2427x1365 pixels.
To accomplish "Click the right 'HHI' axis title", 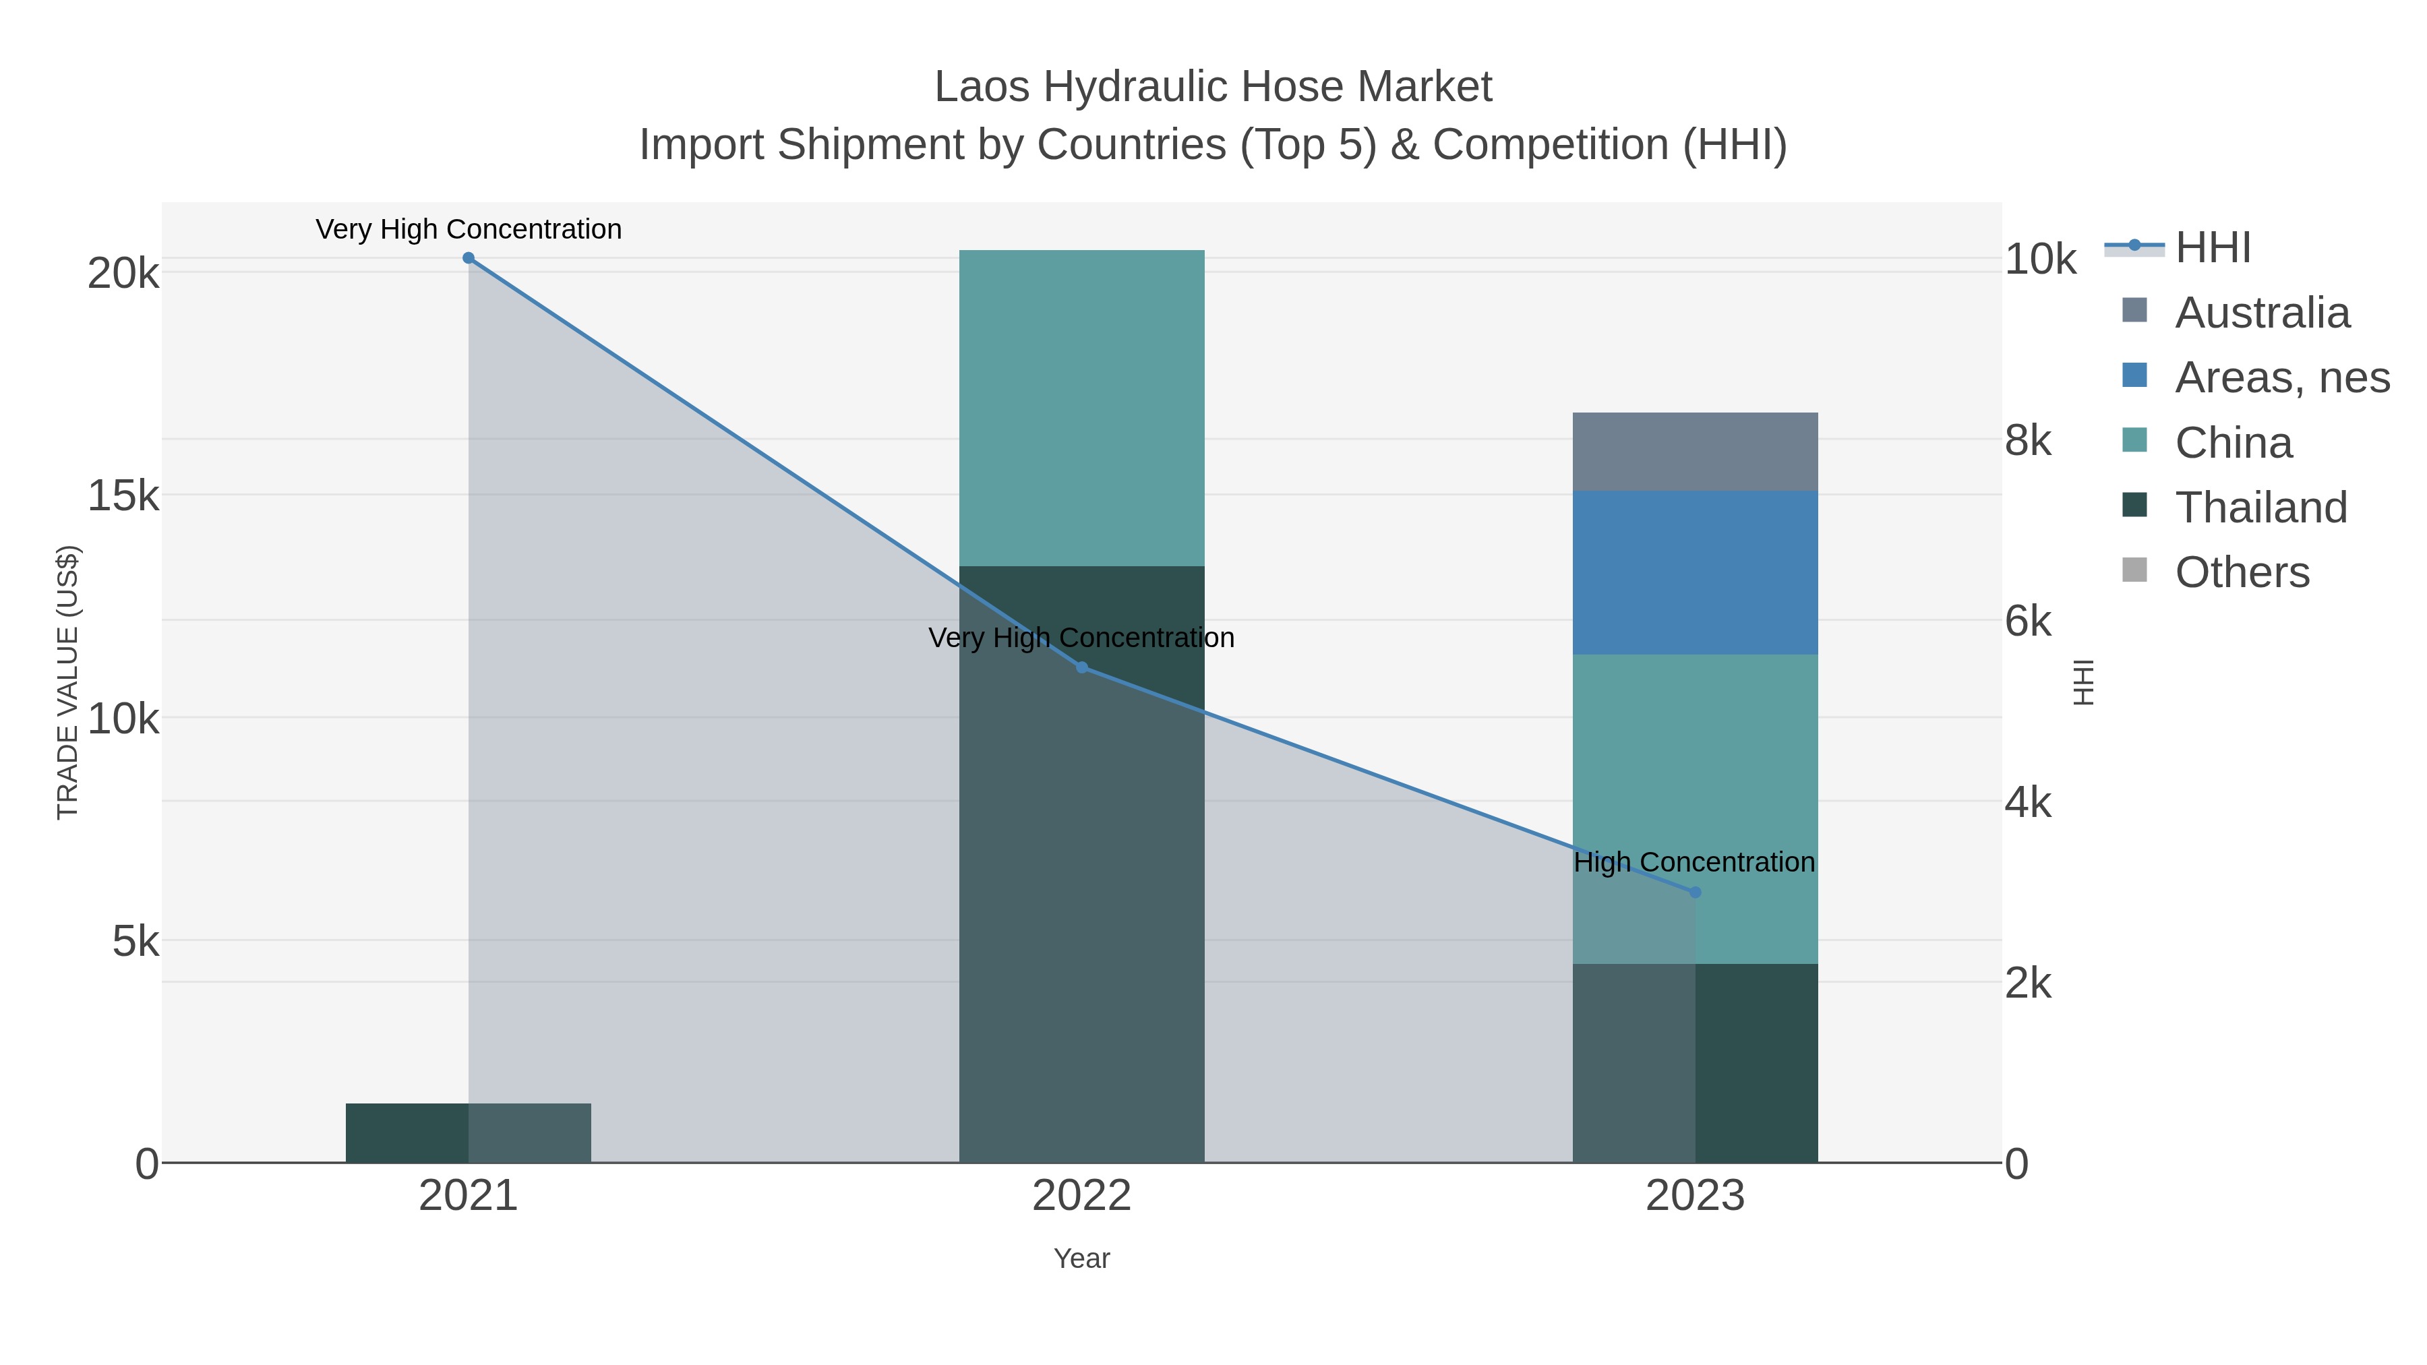I will (2083, 683).
